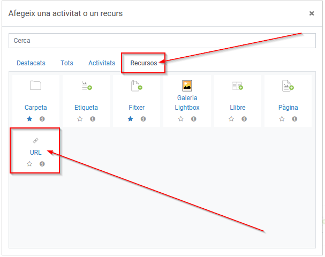This screenshot has width=325, height=257.
Task: Close the Afegeix una activitat dialog
Action: pos(312,13)
